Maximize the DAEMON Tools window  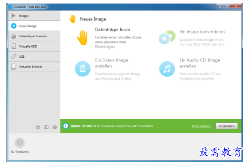(x=227, y=6)
